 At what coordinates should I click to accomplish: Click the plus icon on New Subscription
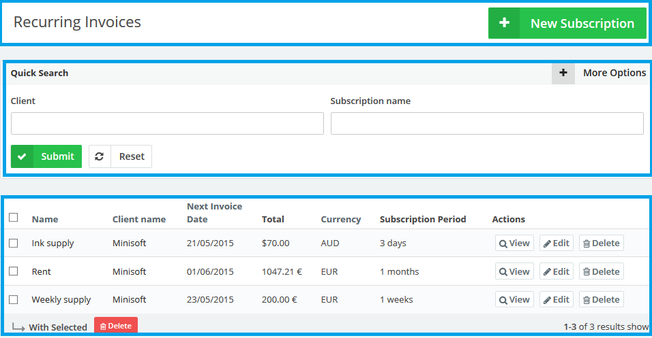(504, 23)
